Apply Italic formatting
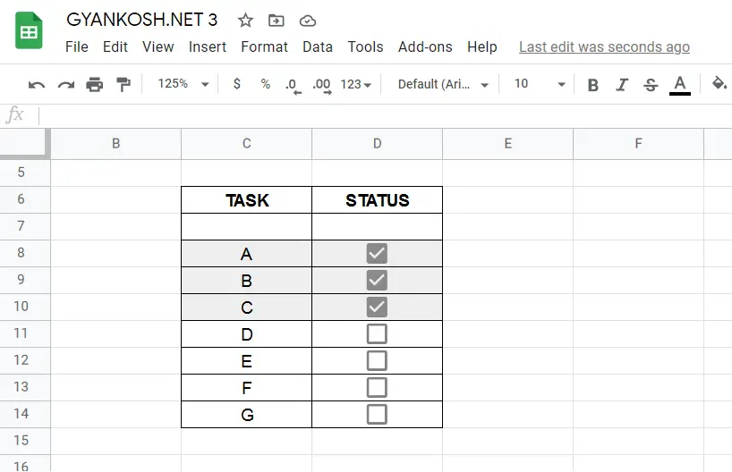732x472 pixels. tap(622, 85)
